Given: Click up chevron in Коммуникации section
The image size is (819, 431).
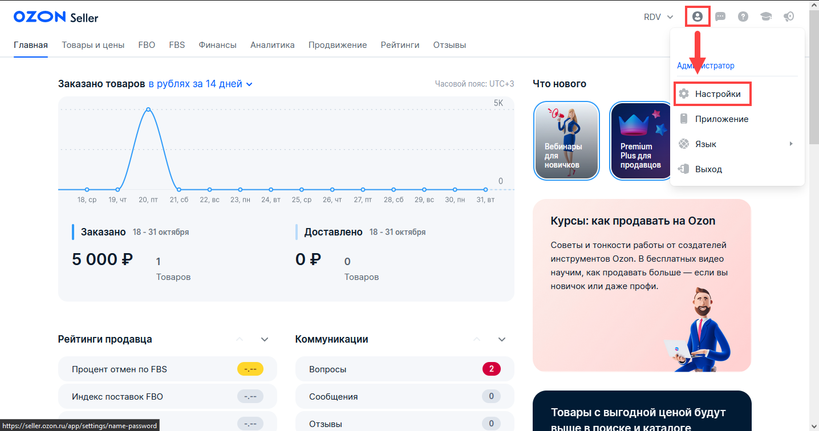Looking at the screenshot, I should 477,339.
